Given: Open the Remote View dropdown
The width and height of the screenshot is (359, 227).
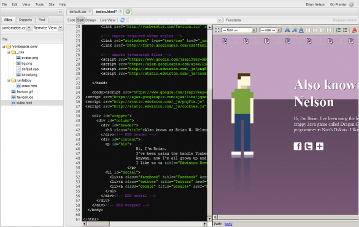Looking at the screenshot, I should (47, 28).
